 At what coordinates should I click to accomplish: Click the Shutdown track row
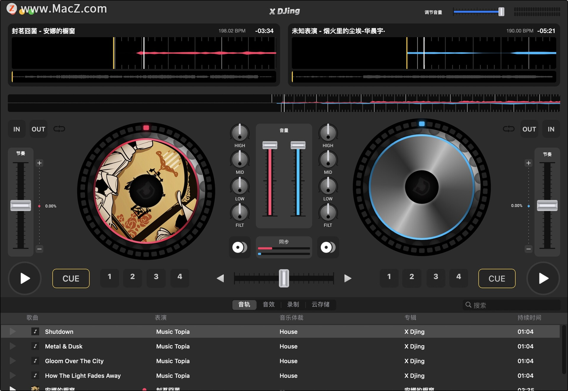284,332
